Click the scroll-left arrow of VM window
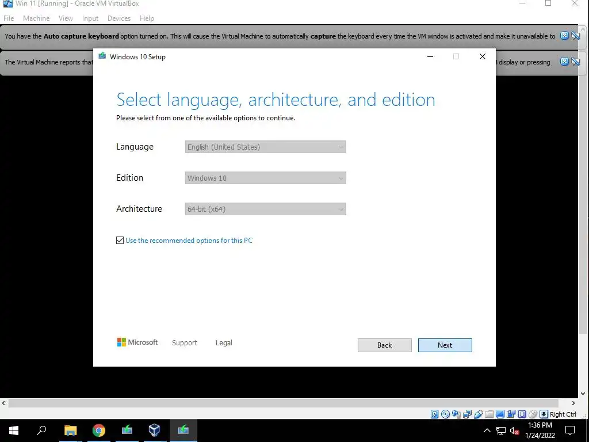The height and width of the screenshot is (442, 589). click(x=4, y=403)
